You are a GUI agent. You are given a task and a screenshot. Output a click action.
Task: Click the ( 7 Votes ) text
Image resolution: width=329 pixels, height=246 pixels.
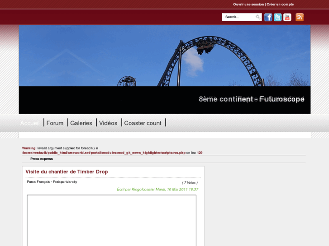click(190, 183)
